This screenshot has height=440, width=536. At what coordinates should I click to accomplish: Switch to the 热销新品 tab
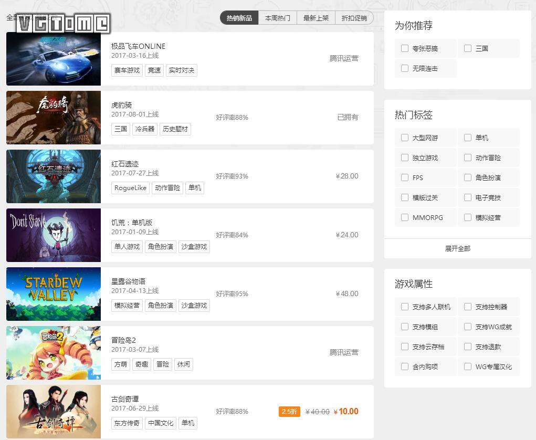[239, 17]
